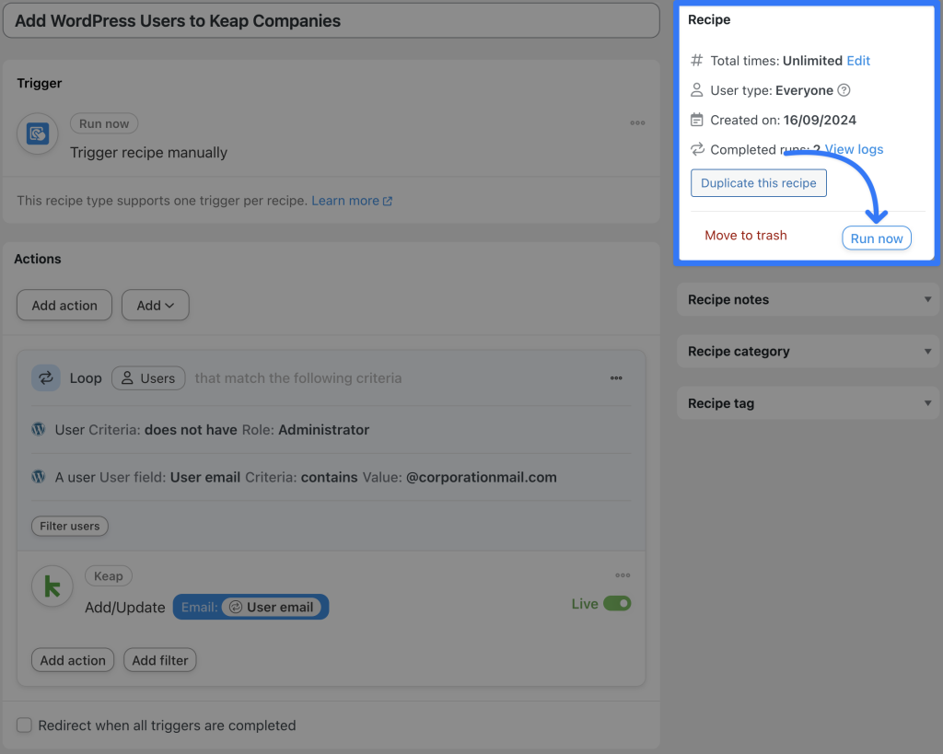
Task: Open the help tooltip beside User type Everyone
Action: pos(843,90)
